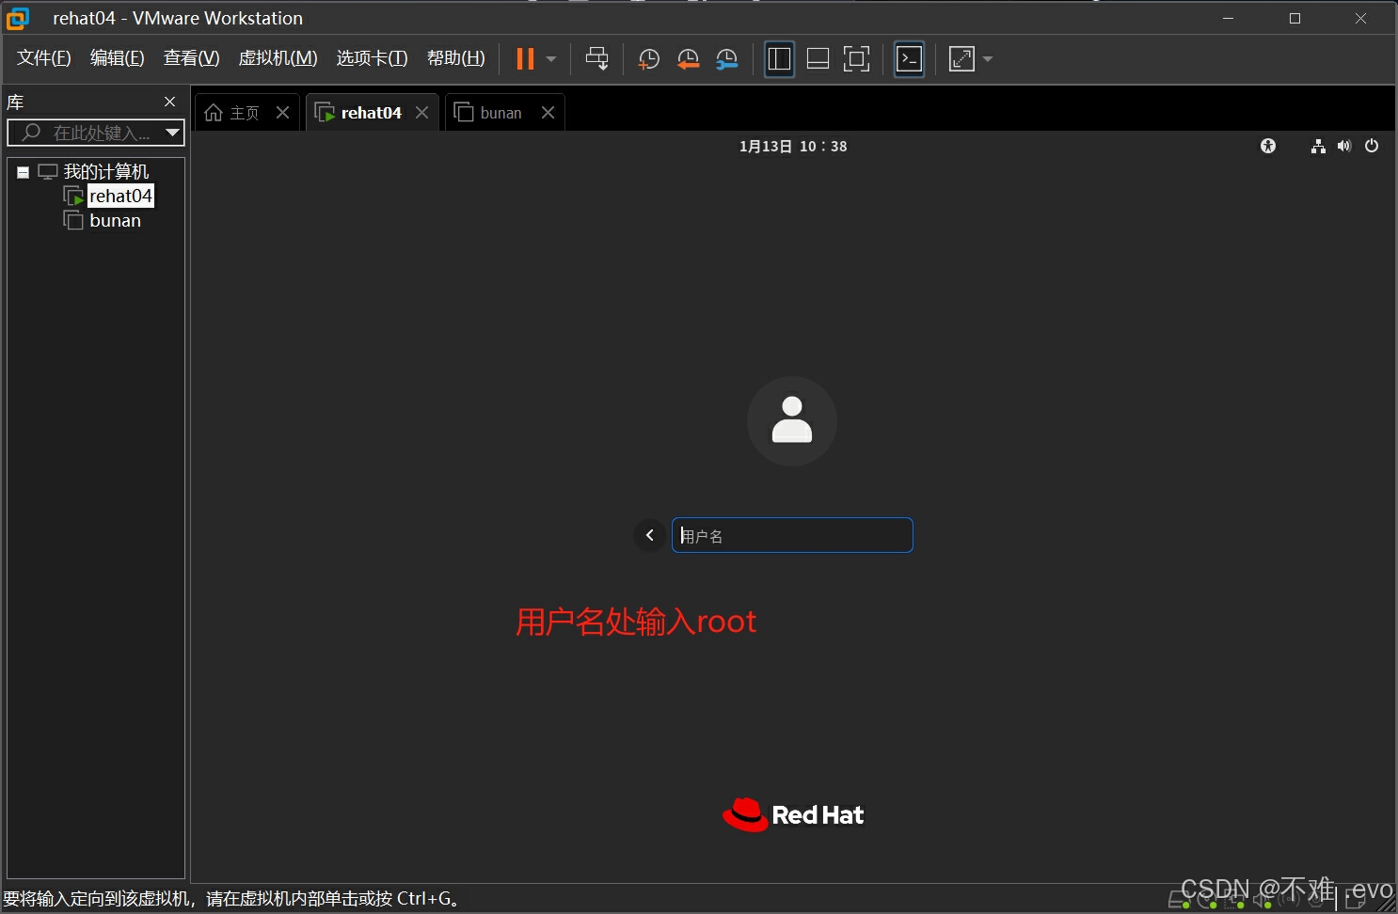
Task: Open the 虚拟机(M) menu
Action: click(277, 57)
